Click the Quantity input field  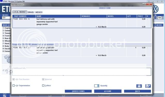(97, 86)
